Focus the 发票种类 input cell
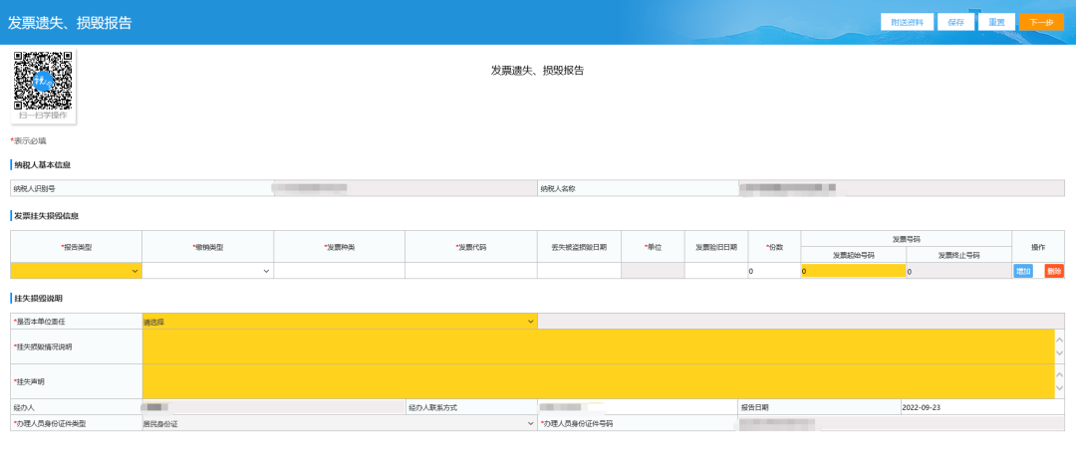1076x457 pixels. (x=339, y=271)
